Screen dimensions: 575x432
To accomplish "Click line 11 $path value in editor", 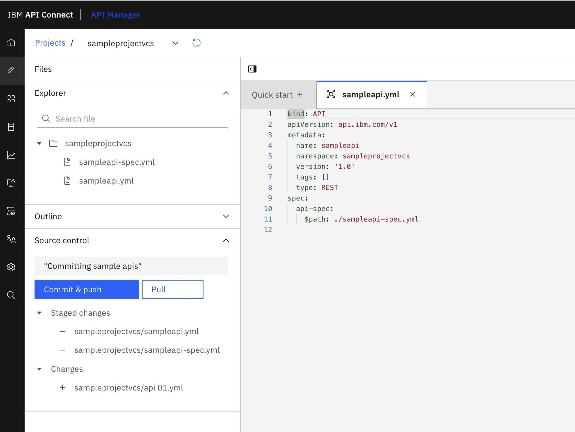I will [376, 219].
